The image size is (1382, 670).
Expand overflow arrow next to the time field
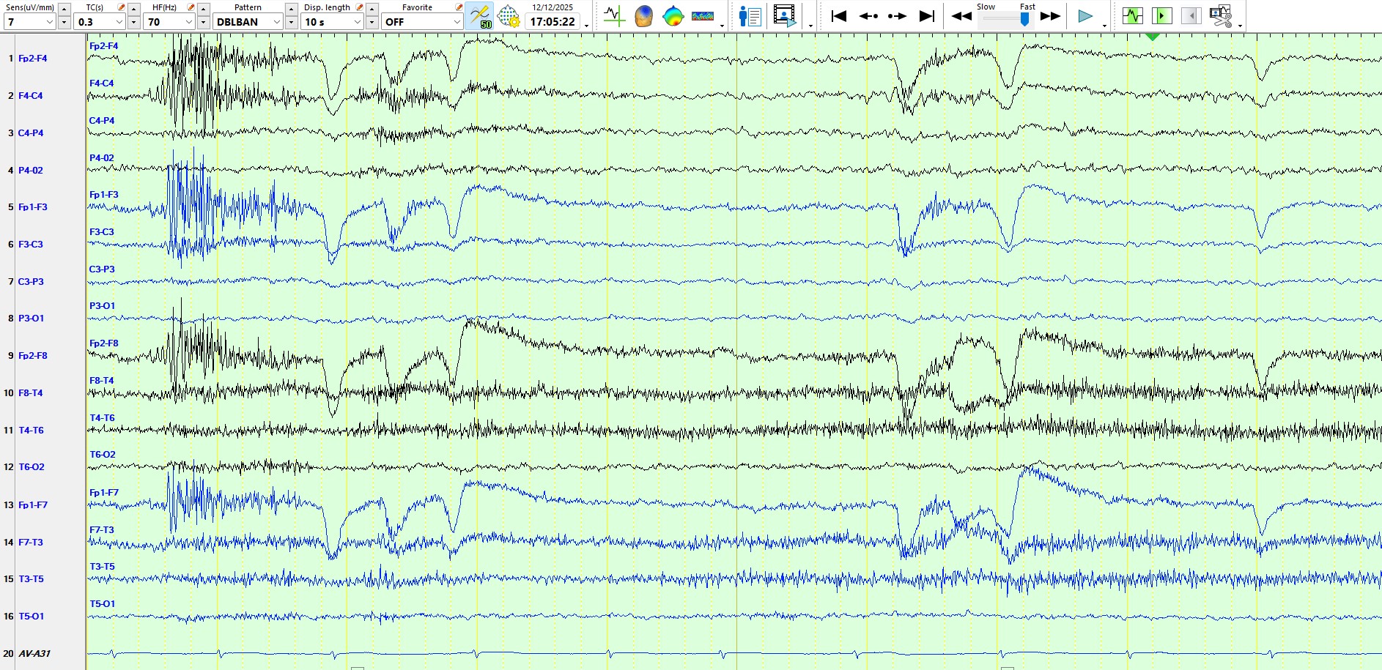(x=587, y=26)
